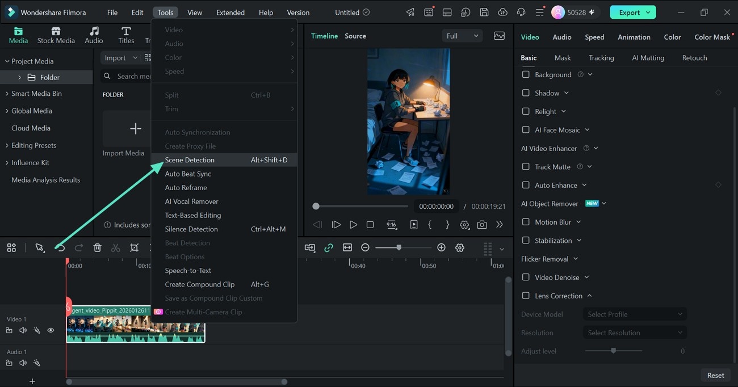This screenshot has width=738, height=387.
Task: Click the mark in brace icon
Action: pos(430,225)
